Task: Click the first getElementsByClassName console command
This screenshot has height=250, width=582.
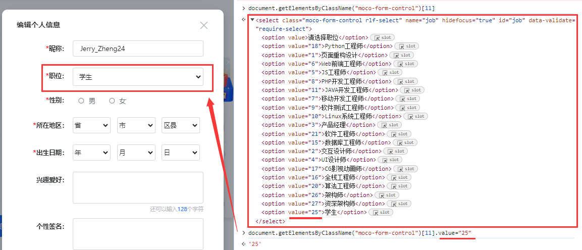Action: tap(342, 8)
